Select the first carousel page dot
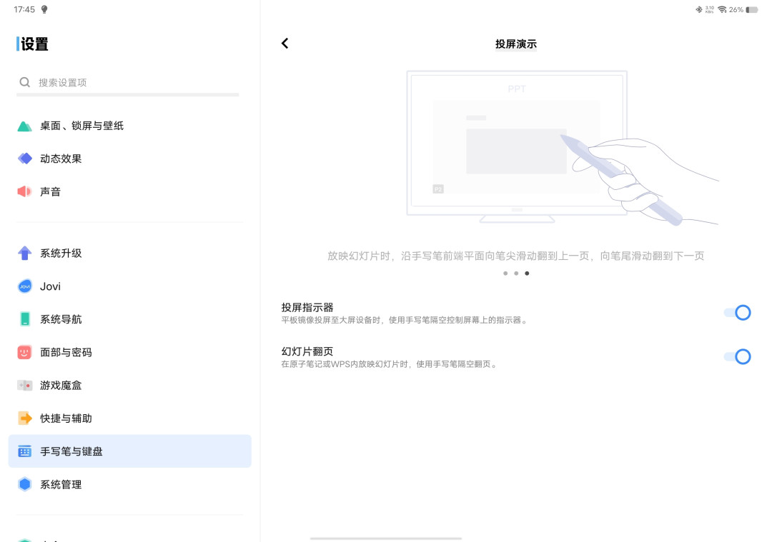This screenshot has width=772, height=542. click(x=505, y=273)
